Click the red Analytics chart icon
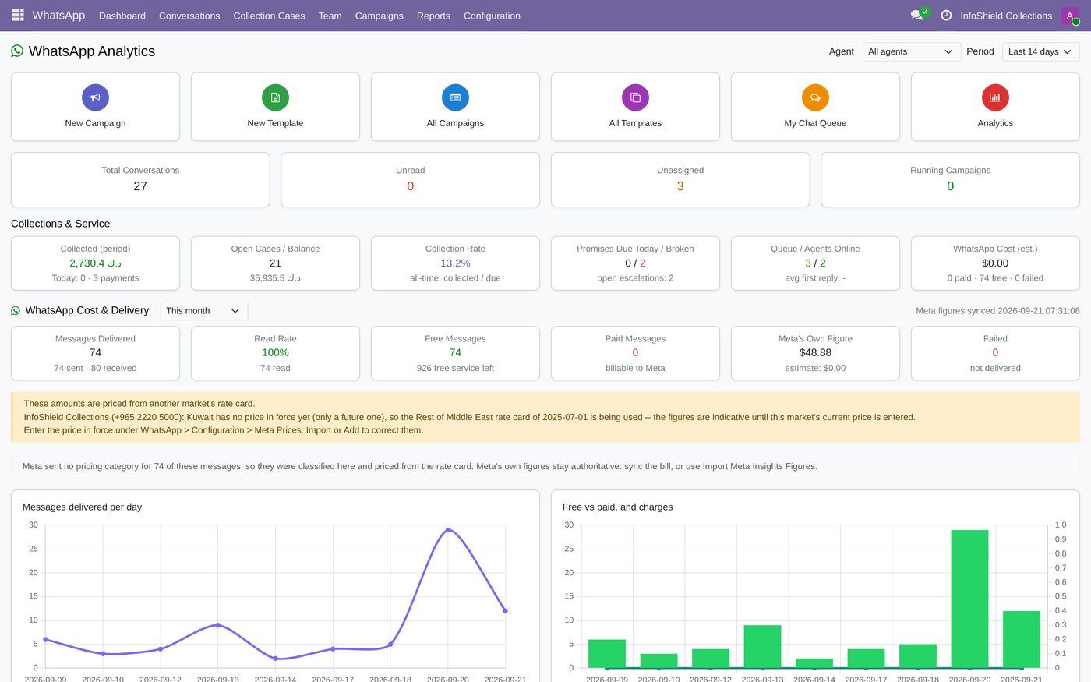1091x682 pixels. pyautogui.click(x=995, y=97)
